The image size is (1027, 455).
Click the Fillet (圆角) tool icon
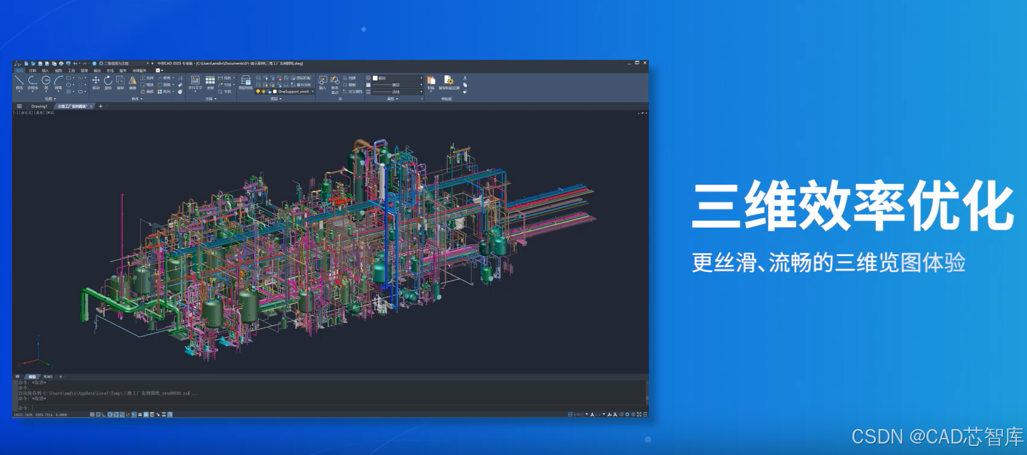pyautogui.click(x=160, y=84)
